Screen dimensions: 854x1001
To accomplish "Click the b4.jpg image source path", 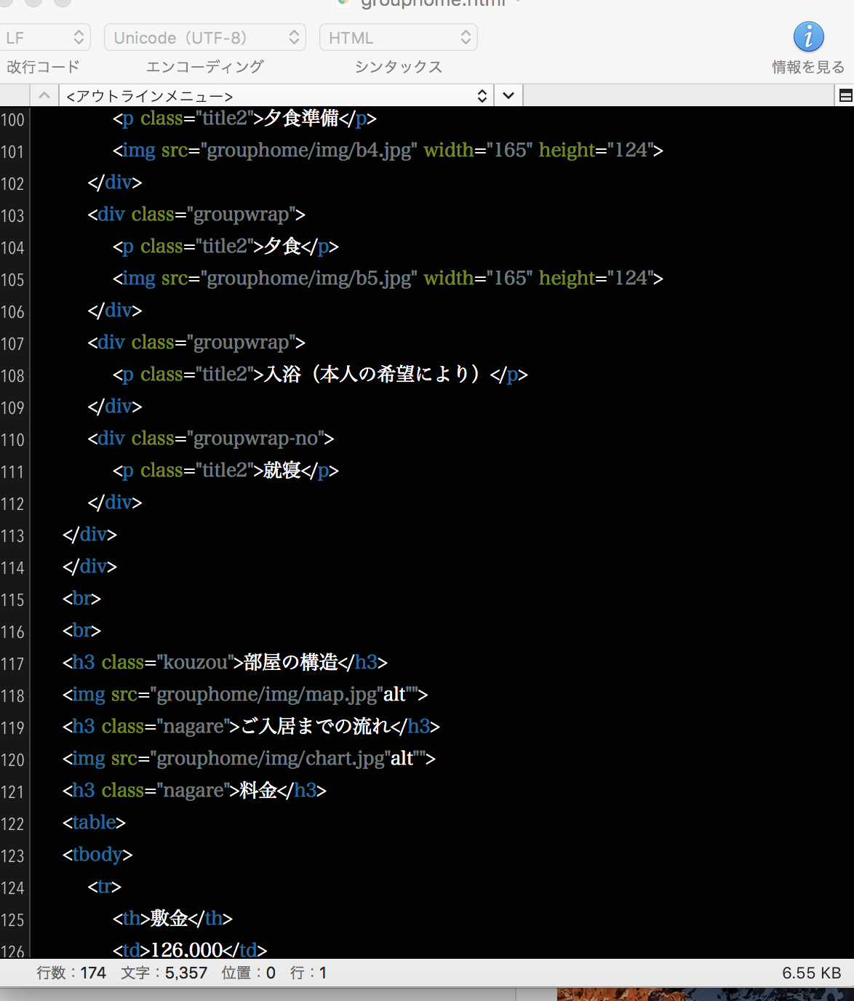I will pos(311,150).
